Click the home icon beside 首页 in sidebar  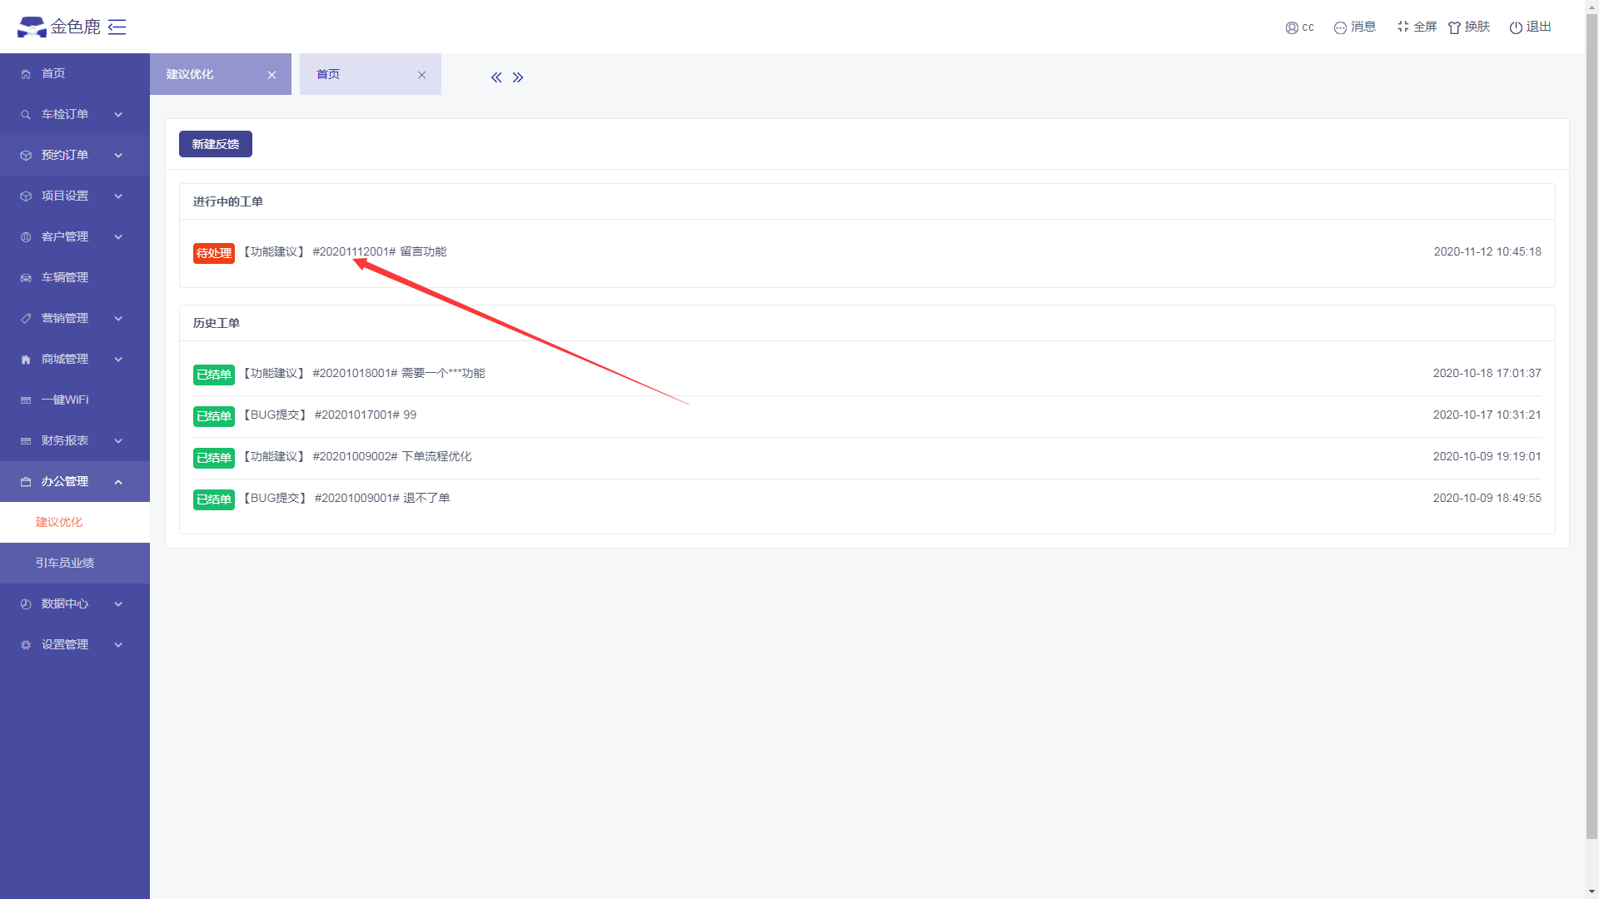(26, 74)
